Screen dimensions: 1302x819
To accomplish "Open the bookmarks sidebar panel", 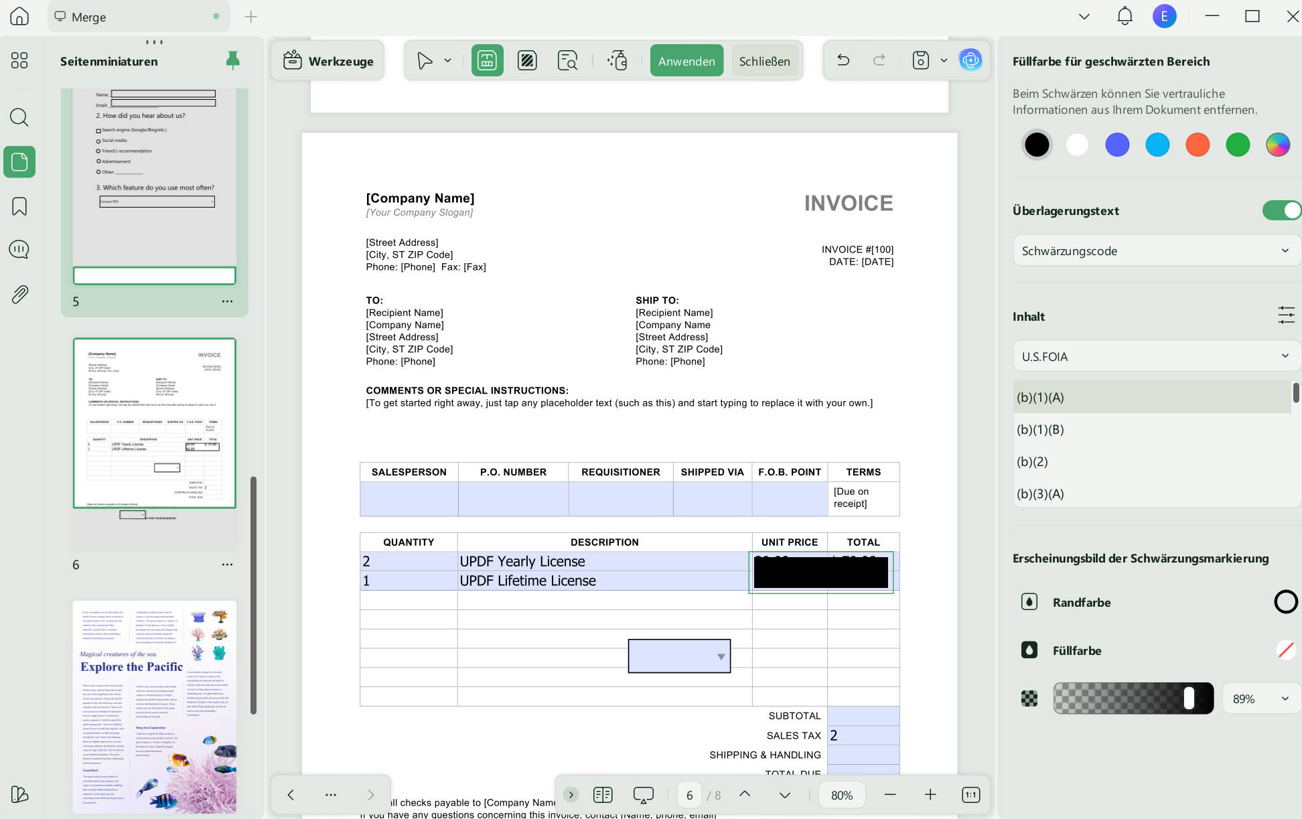I will point(19,206).
